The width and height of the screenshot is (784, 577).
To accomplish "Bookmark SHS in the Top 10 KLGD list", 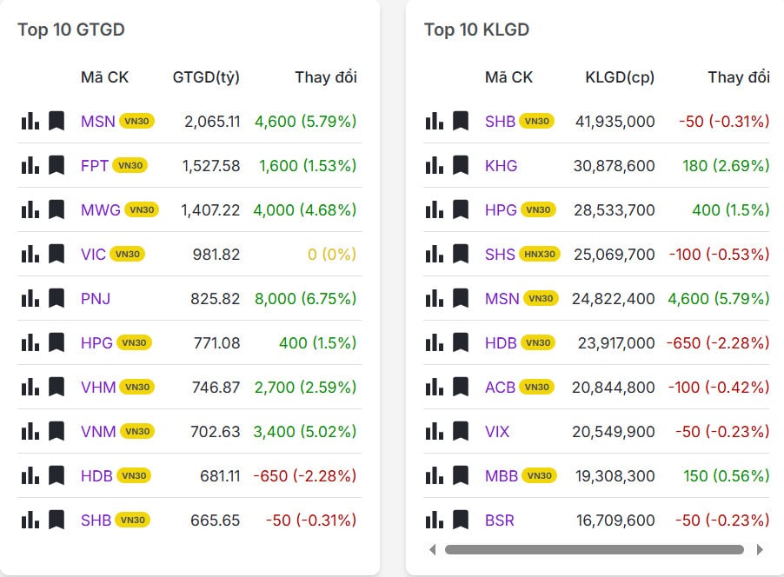I will [461, 254].
